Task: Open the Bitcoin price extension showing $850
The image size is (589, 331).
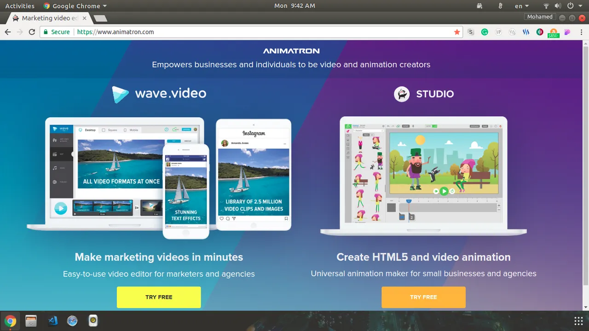Action: coord(554,33)
